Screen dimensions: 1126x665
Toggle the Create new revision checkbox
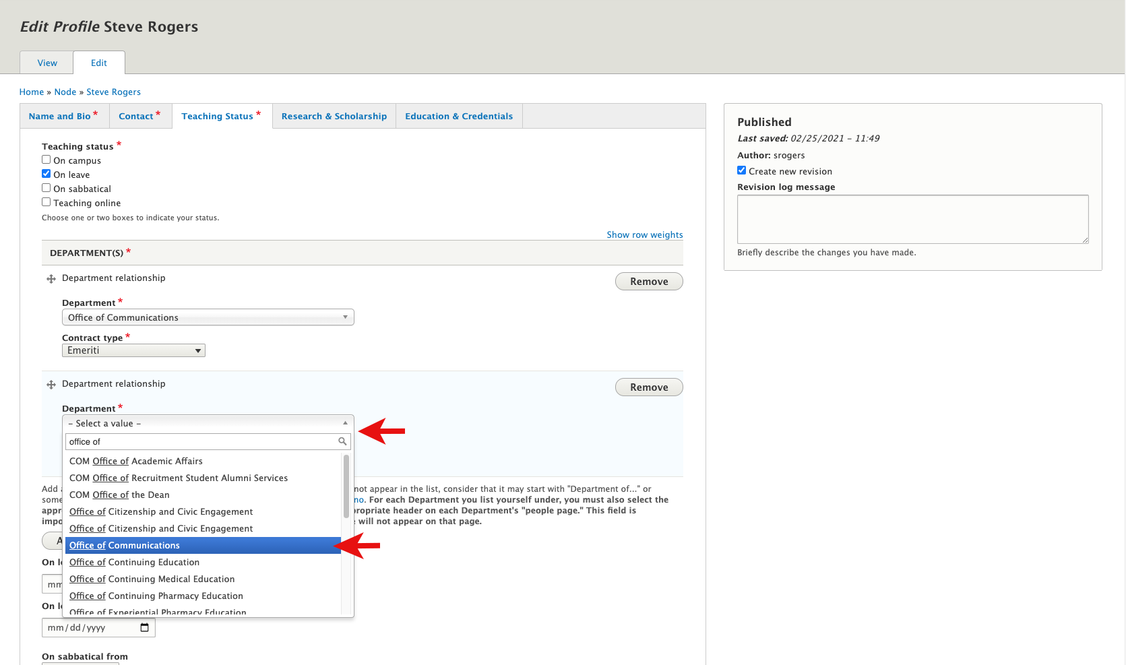coord(742,170)
